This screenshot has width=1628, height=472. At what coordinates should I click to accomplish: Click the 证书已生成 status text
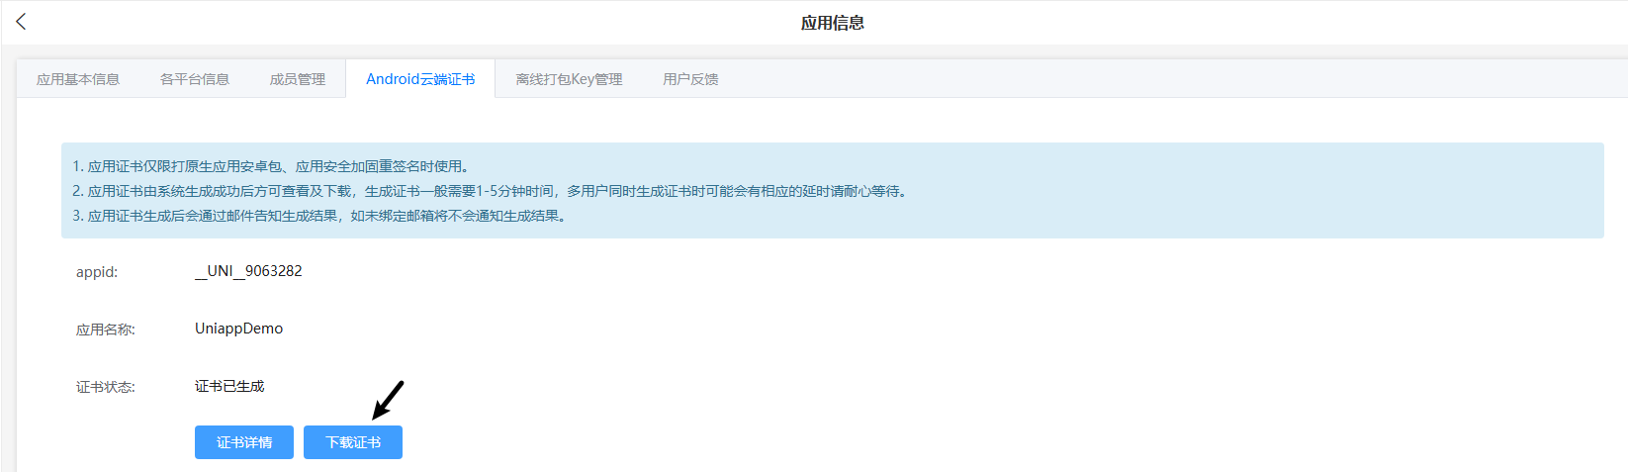click(229, 386)
